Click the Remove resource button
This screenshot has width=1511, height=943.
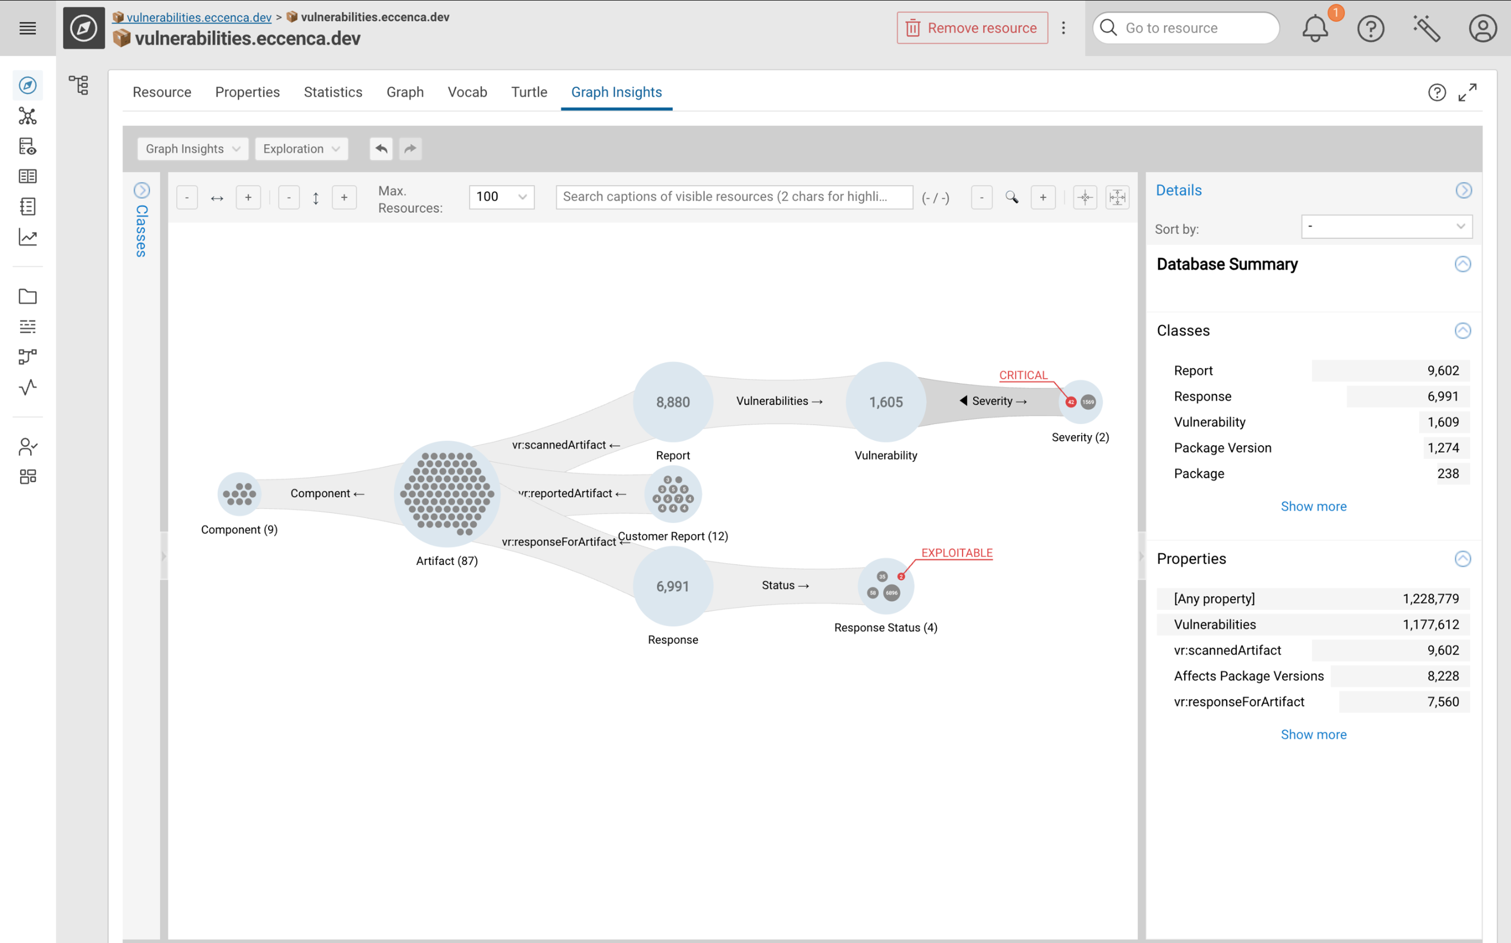971,28
